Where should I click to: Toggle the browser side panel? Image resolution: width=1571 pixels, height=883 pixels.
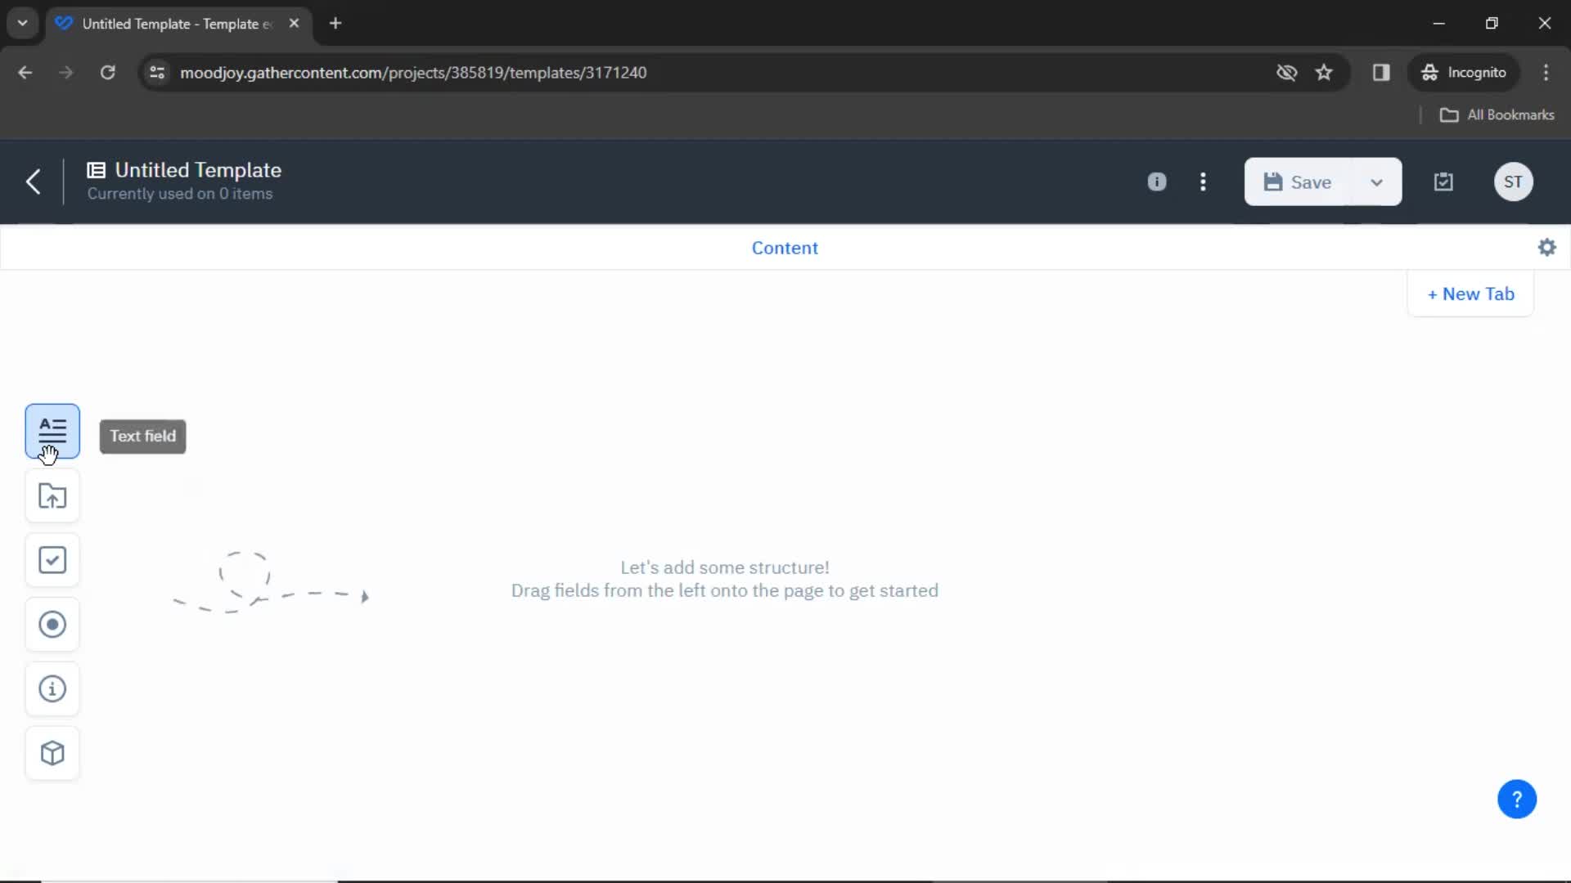pyautogui.click(x=1381, y=72)
